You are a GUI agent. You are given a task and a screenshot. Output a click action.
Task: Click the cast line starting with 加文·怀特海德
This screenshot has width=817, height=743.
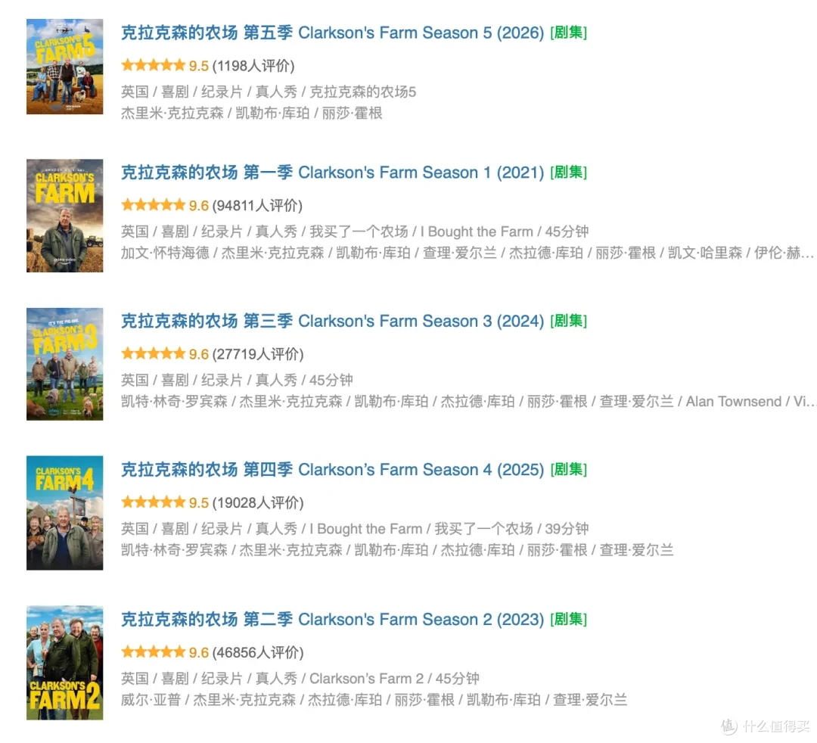pyautogui.click(x=468, y=253)
